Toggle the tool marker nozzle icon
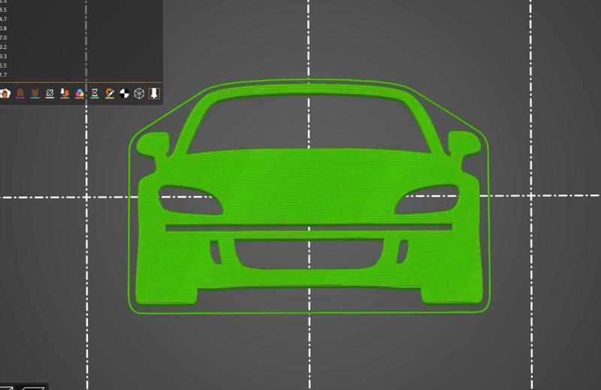The image size is (601, 390). [154, 93]
